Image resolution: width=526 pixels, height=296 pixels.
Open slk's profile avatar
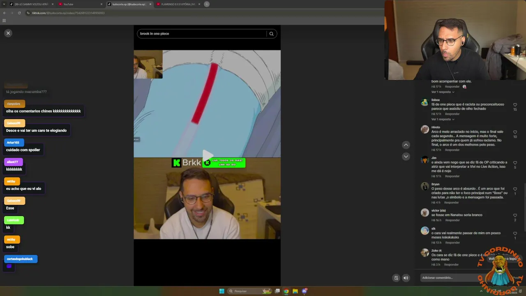pyautogui.click(x=425, y=231)
